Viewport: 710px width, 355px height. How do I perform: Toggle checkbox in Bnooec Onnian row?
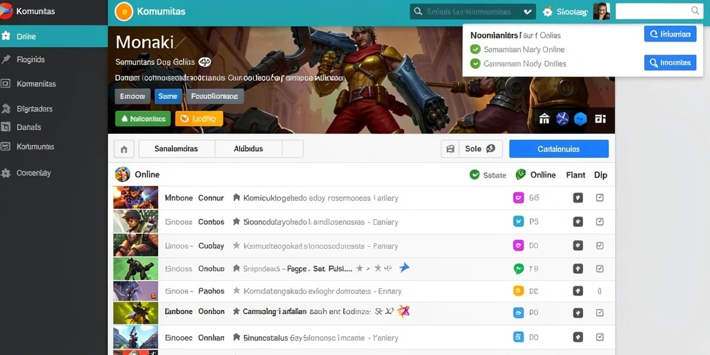[600, 337]
